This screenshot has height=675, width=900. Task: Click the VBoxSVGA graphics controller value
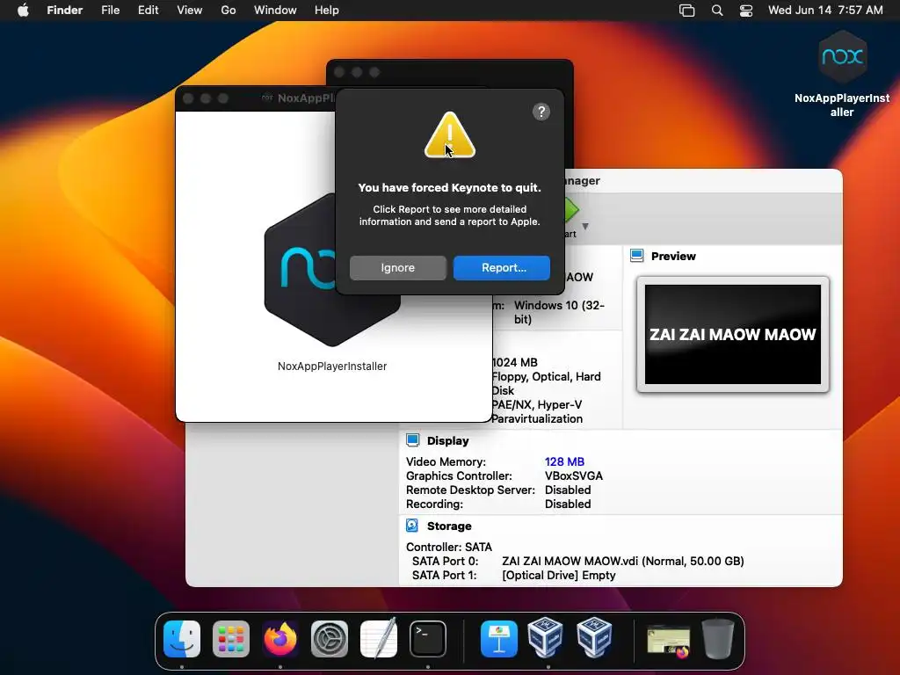point(573,475)
